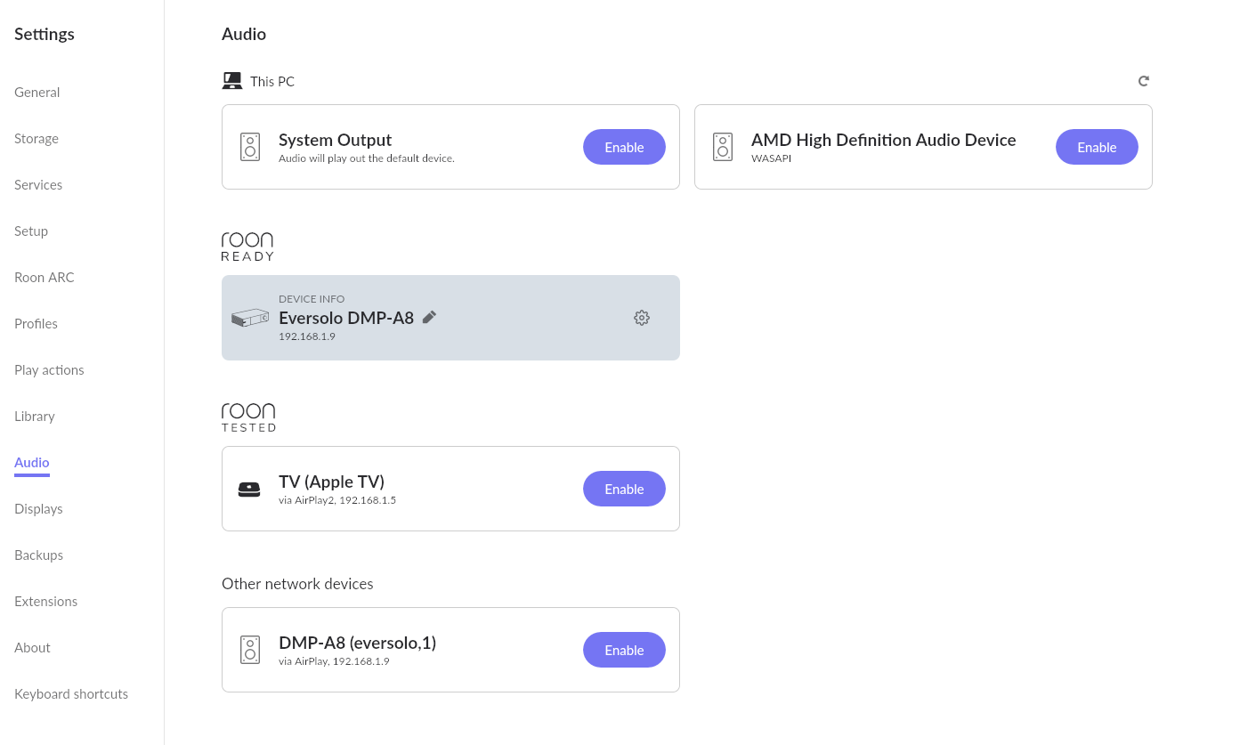Click the This PC section label
The width and height of the screenshot is (1248, 745).
click(272, 82)
